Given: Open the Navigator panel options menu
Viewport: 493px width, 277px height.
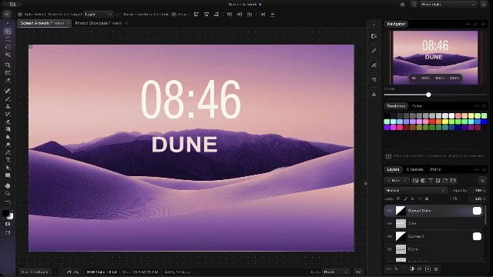Looking at the screenshot, I should (x=468, y=24).
